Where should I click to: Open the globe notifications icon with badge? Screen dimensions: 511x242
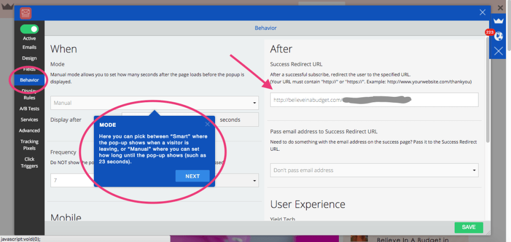point(498,36)
